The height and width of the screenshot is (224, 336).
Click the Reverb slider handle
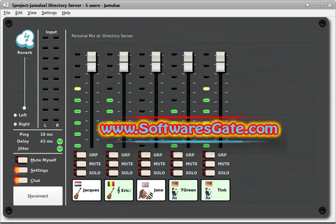(x=24, y=108)
